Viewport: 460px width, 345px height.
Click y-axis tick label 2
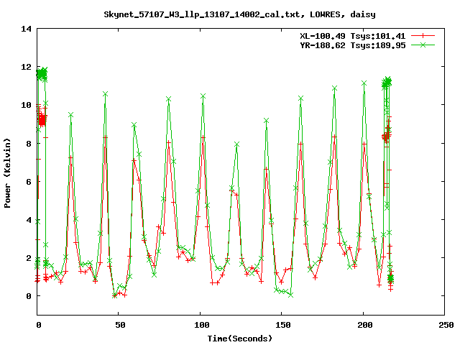coord(29,258)
